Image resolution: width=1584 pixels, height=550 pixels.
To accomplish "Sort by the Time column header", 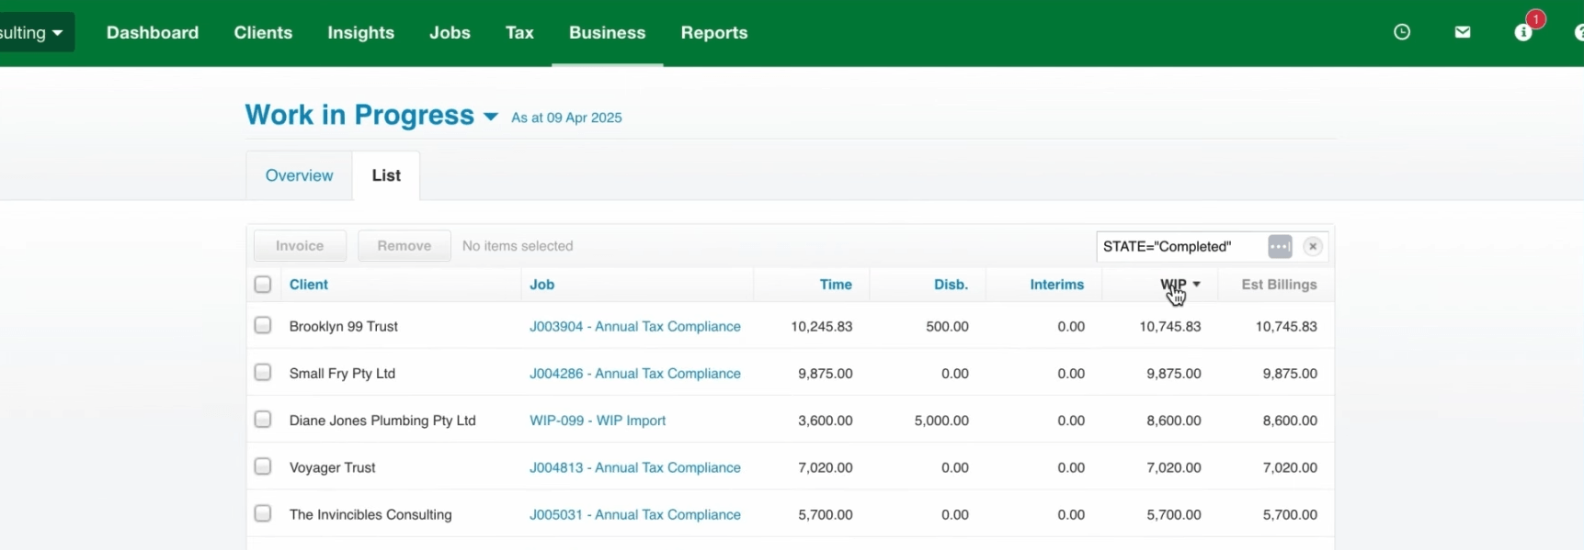I will pyautogui.click(x=836, y=285).
